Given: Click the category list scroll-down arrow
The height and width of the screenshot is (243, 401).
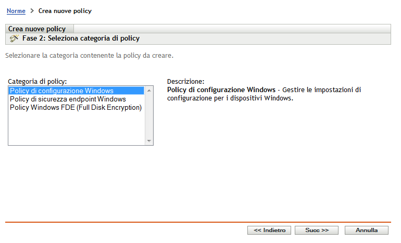Looking at the screenshot, I should [149, 141].
